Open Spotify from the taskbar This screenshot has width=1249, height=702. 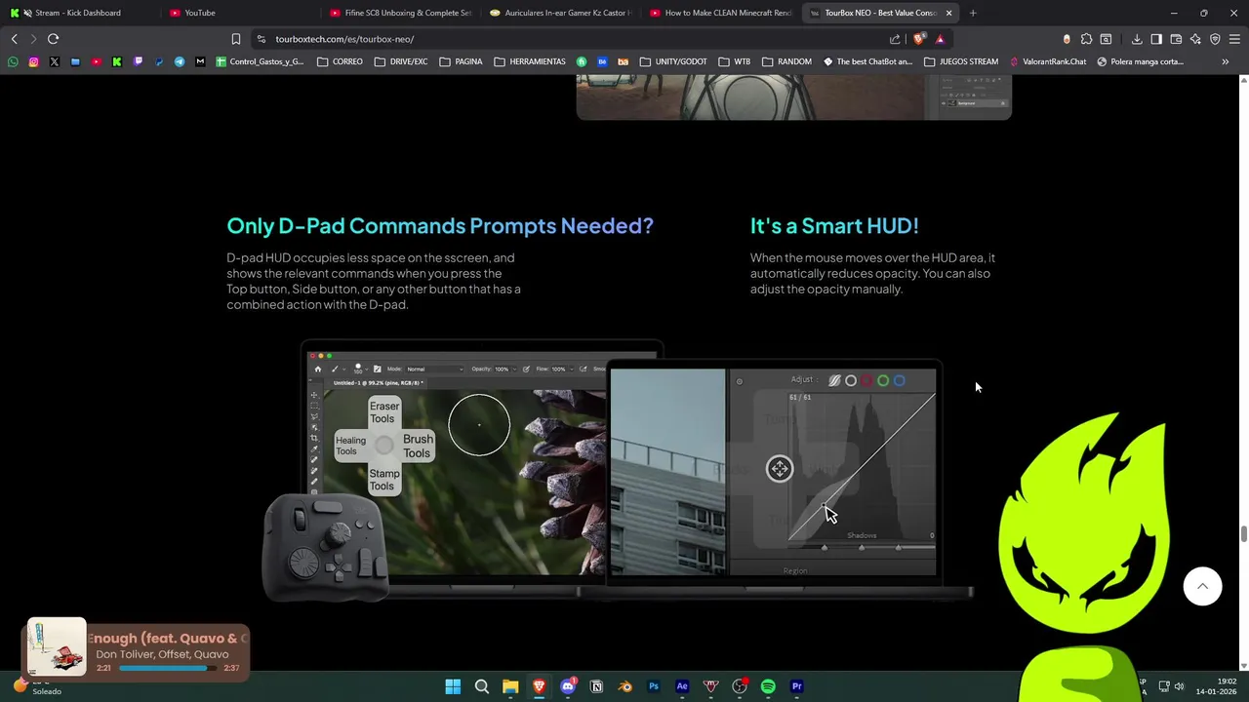click(768, 686)
